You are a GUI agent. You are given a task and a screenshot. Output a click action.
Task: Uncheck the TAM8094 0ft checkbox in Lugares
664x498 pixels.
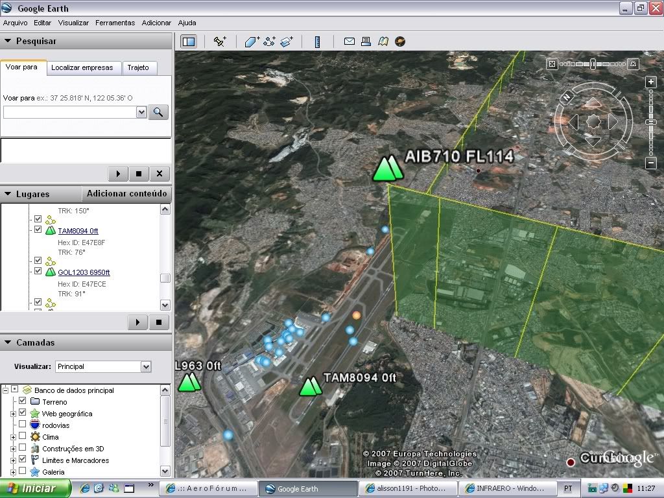38,229
